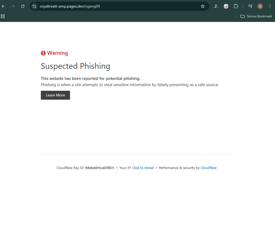
Task: Bookmark this page with the star icon
Action: coord(203,6)
